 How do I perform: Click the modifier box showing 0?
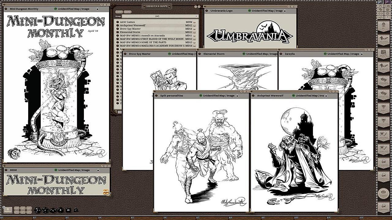pyautogui.click(x=8, y=210)
